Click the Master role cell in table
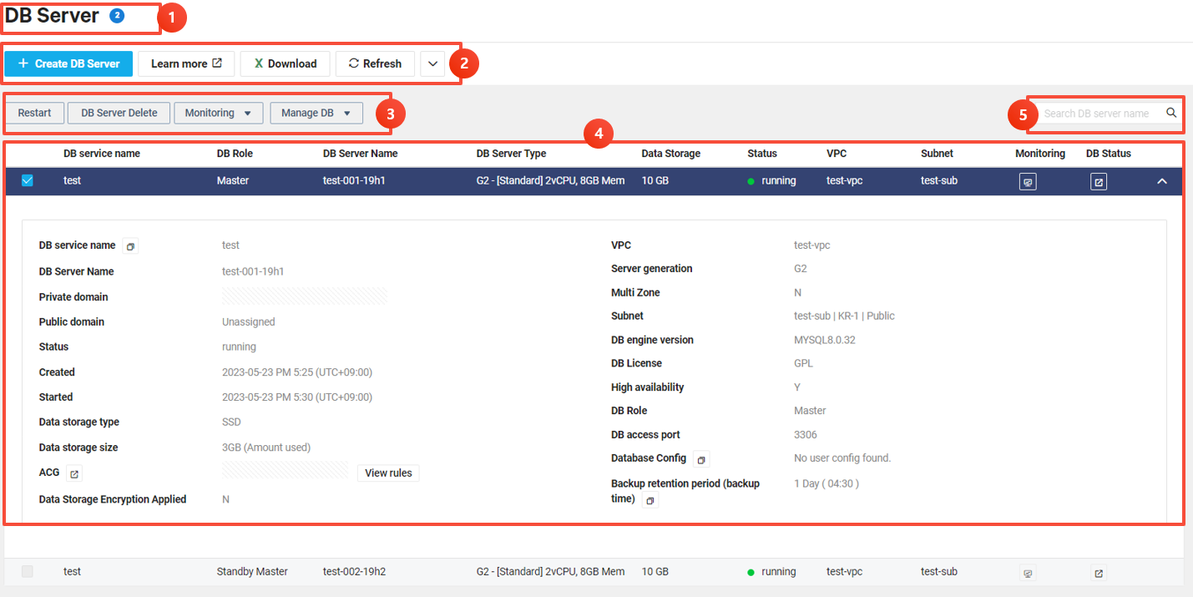 point(233,180)
